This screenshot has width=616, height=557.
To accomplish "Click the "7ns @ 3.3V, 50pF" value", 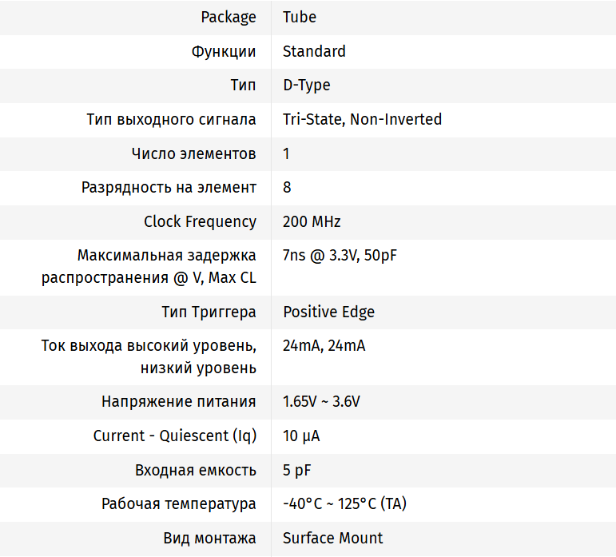I will point(340,256).
